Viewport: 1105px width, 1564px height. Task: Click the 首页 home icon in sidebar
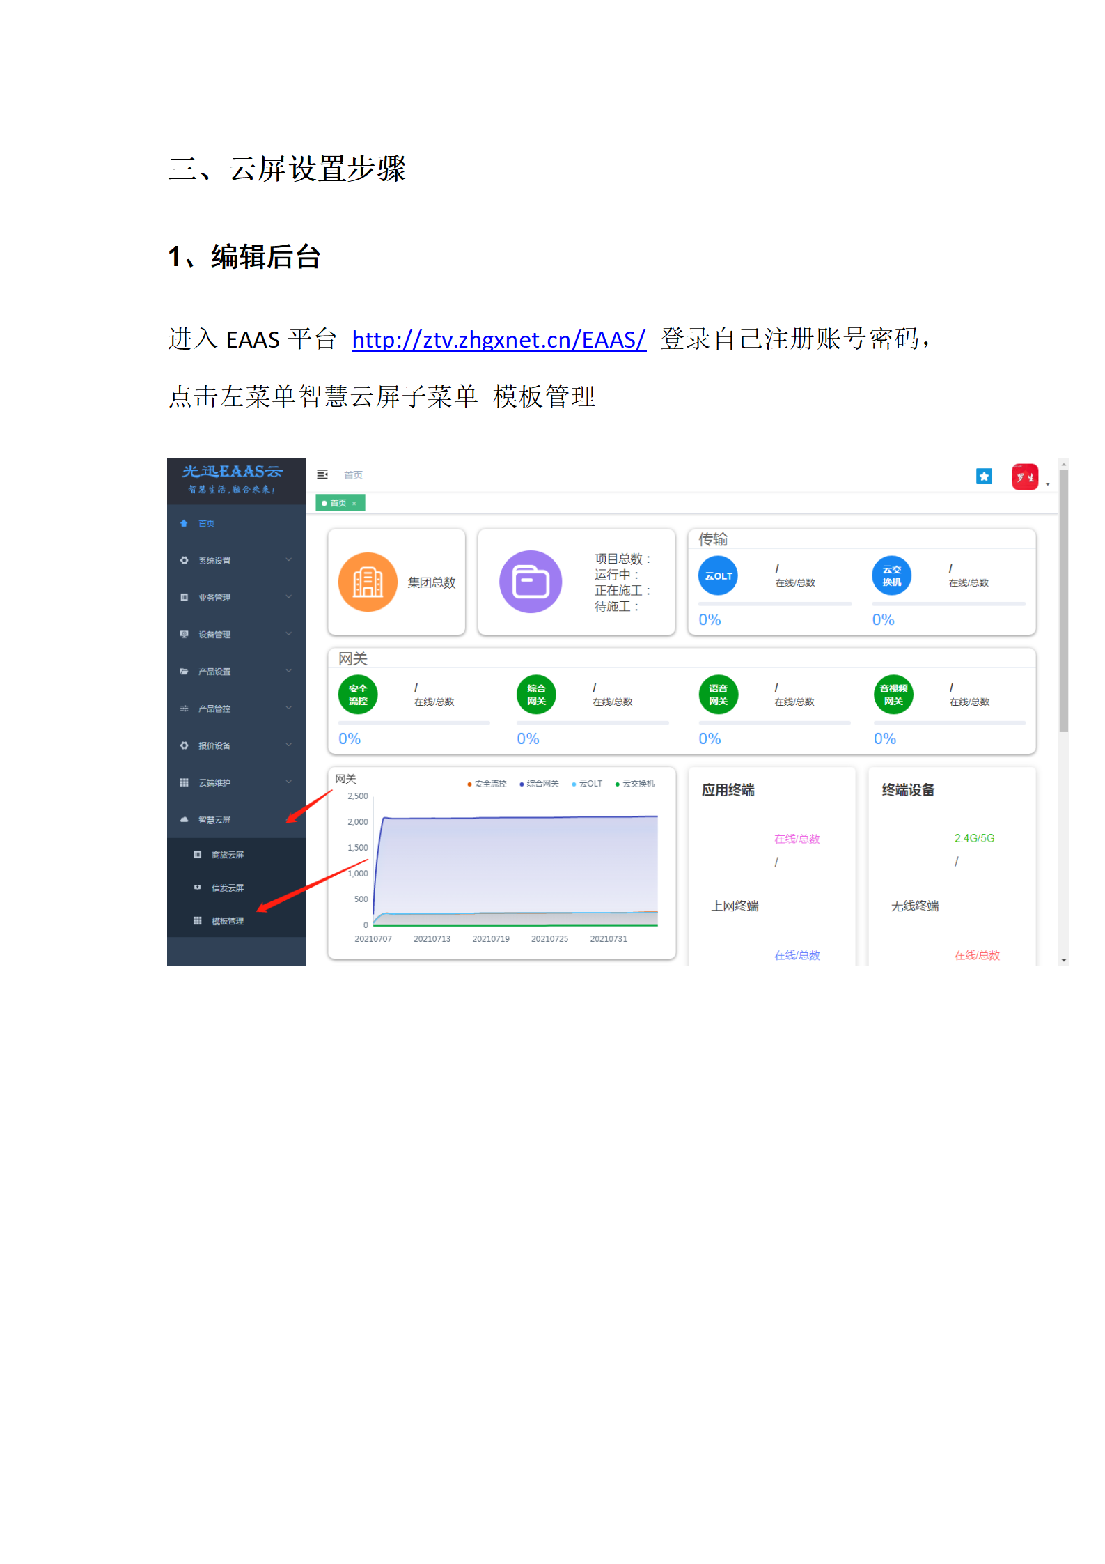[x=184, y=523]
